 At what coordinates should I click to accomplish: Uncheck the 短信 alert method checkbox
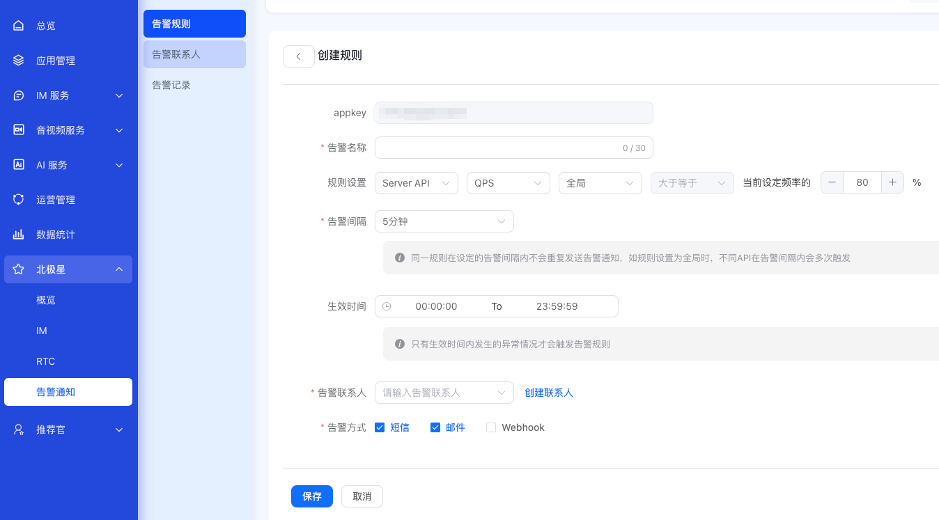380,427
